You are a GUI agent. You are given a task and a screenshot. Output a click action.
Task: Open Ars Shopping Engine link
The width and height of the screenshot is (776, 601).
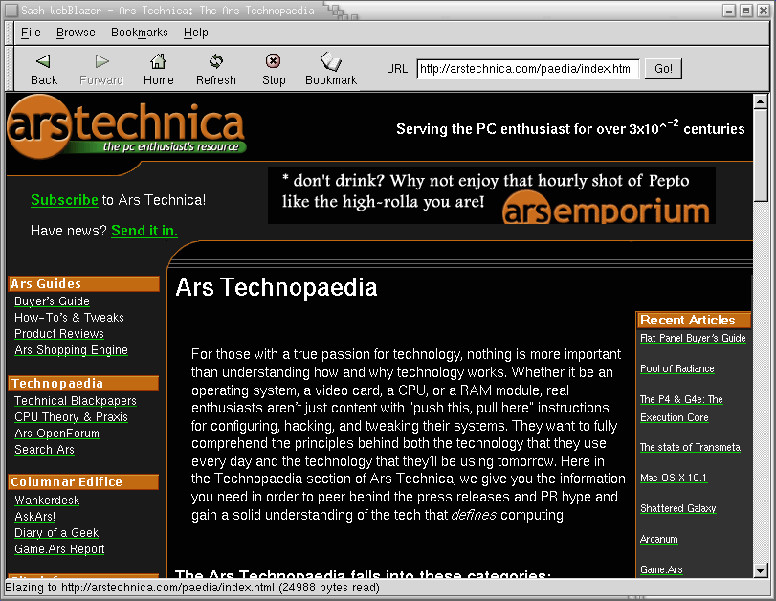[71, 350]
